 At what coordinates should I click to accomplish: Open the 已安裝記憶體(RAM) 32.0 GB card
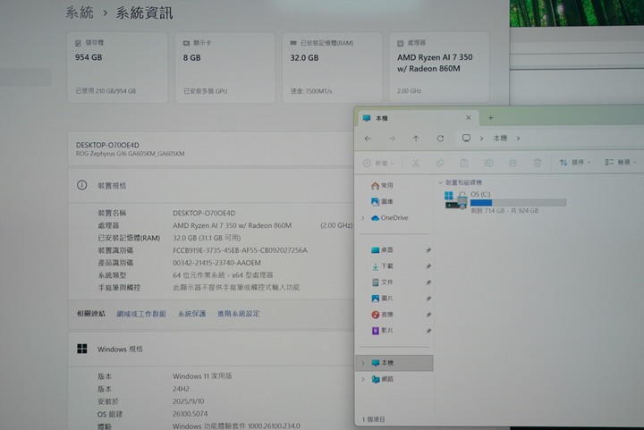332,67
